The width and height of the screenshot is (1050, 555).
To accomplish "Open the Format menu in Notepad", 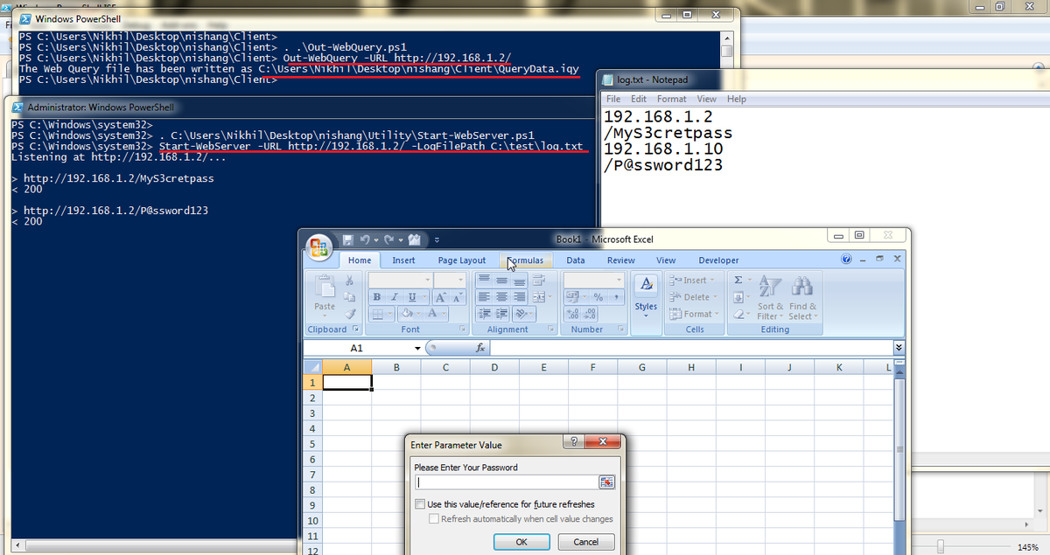I will pos(672,99).
